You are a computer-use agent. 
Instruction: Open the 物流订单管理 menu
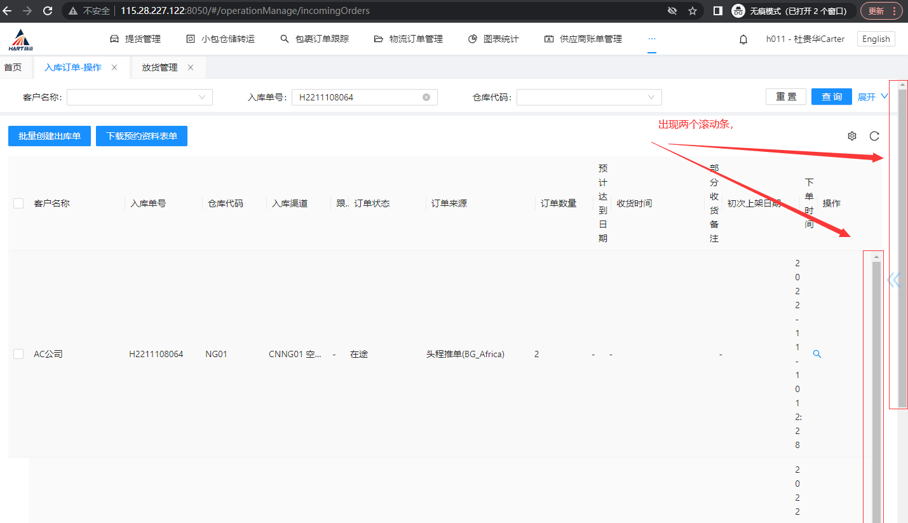pos(409,39)
